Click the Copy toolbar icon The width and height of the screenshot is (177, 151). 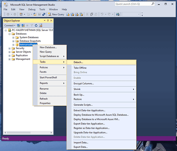tap(92, 14)
